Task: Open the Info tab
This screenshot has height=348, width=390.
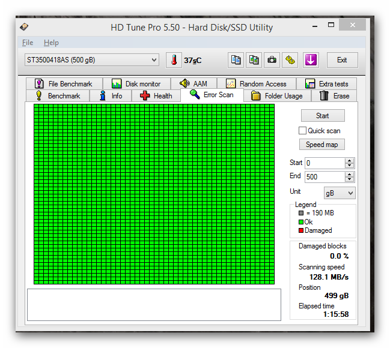Action: click(x=111, y=96)
